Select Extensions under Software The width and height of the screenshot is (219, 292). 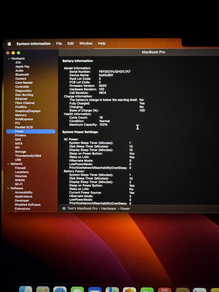tap(22, 209)
